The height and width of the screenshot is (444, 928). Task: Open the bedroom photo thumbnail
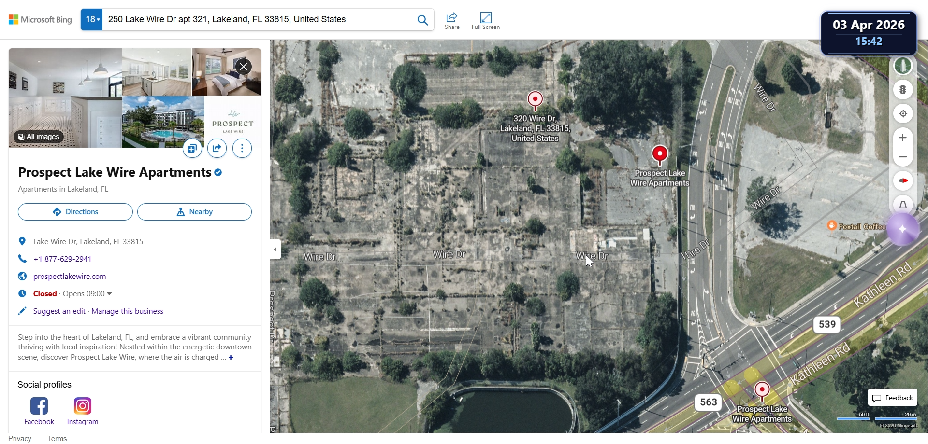[227, 72]
